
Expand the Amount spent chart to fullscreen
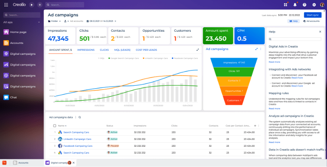click(x=198, y=50)
